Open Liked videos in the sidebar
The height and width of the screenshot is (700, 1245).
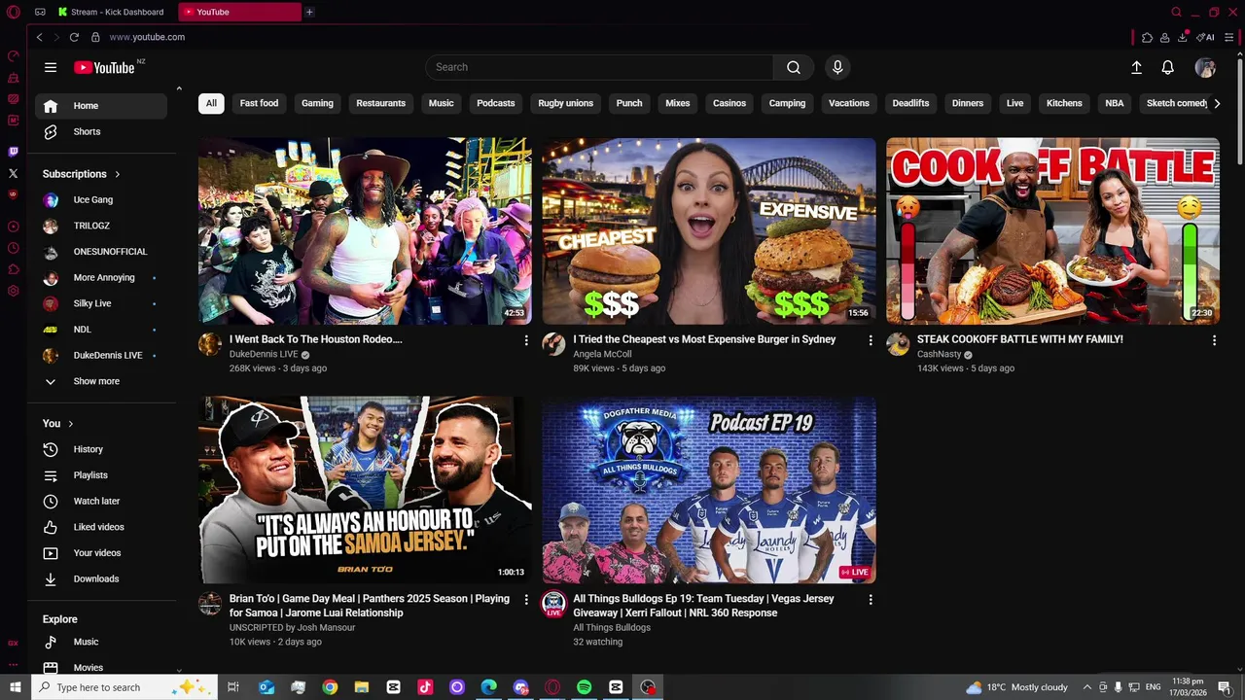coord(101,527)
